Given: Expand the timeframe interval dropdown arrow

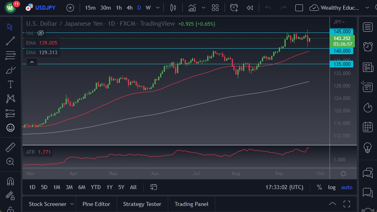Looking at the screenshot, I should point(157,8).
